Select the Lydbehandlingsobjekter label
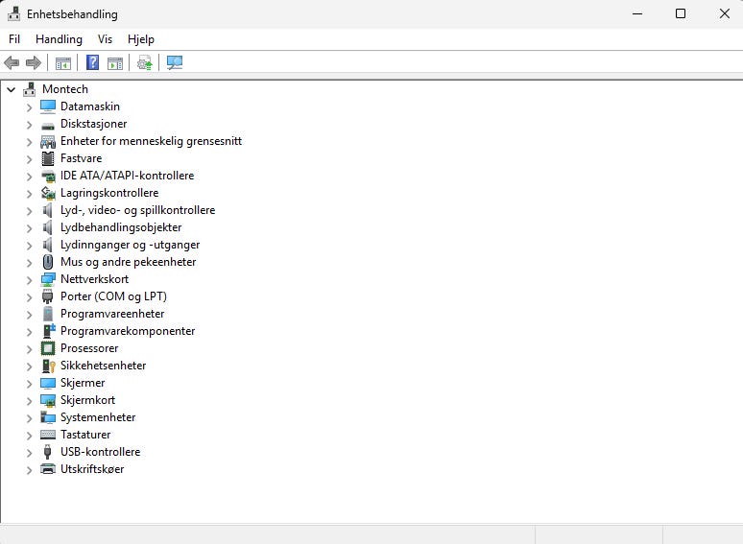This screenshot has width=743, height=544. point(121,227)
